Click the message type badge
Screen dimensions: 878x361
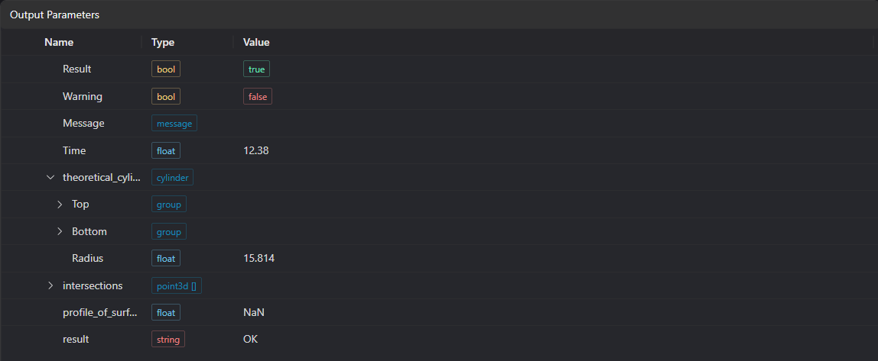pyautogui.click(x=174, y=123)
